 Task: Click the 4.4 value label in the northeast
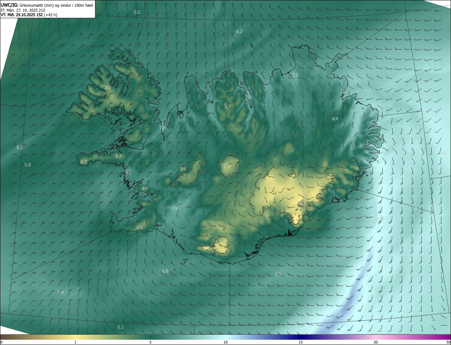click(x=335, y=119)
